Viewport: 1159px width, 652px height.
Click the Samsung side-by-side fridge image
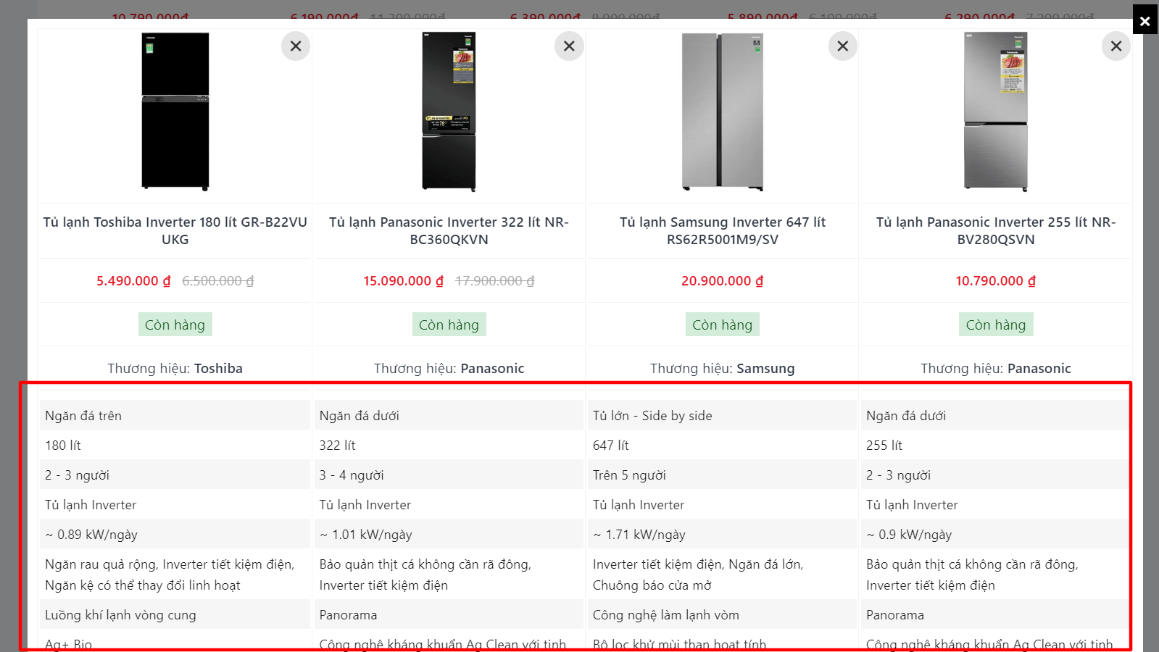tap(723, 112)
